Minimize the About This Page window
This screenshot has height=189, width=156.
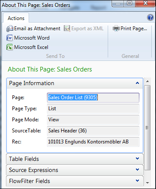(x=118, y=3)
